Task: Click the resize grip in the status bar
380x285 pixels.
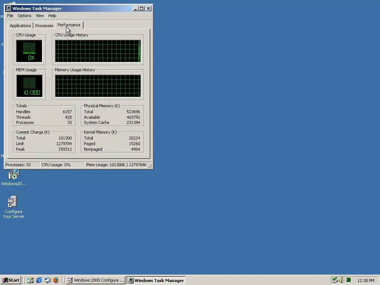Action: (x=150, y=166)
